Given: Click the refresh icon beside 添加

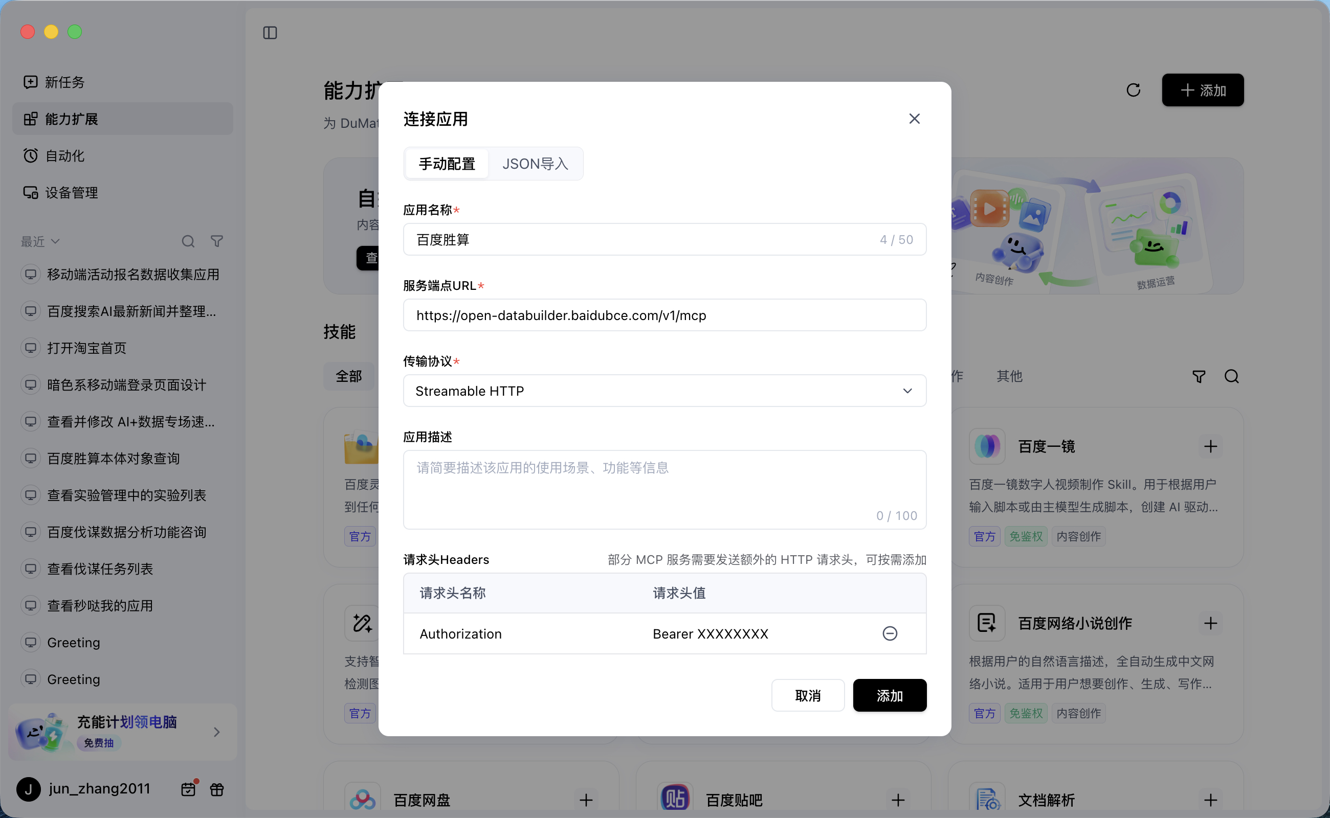Looking at the screenshot, I should click(x=1133, y=90).
